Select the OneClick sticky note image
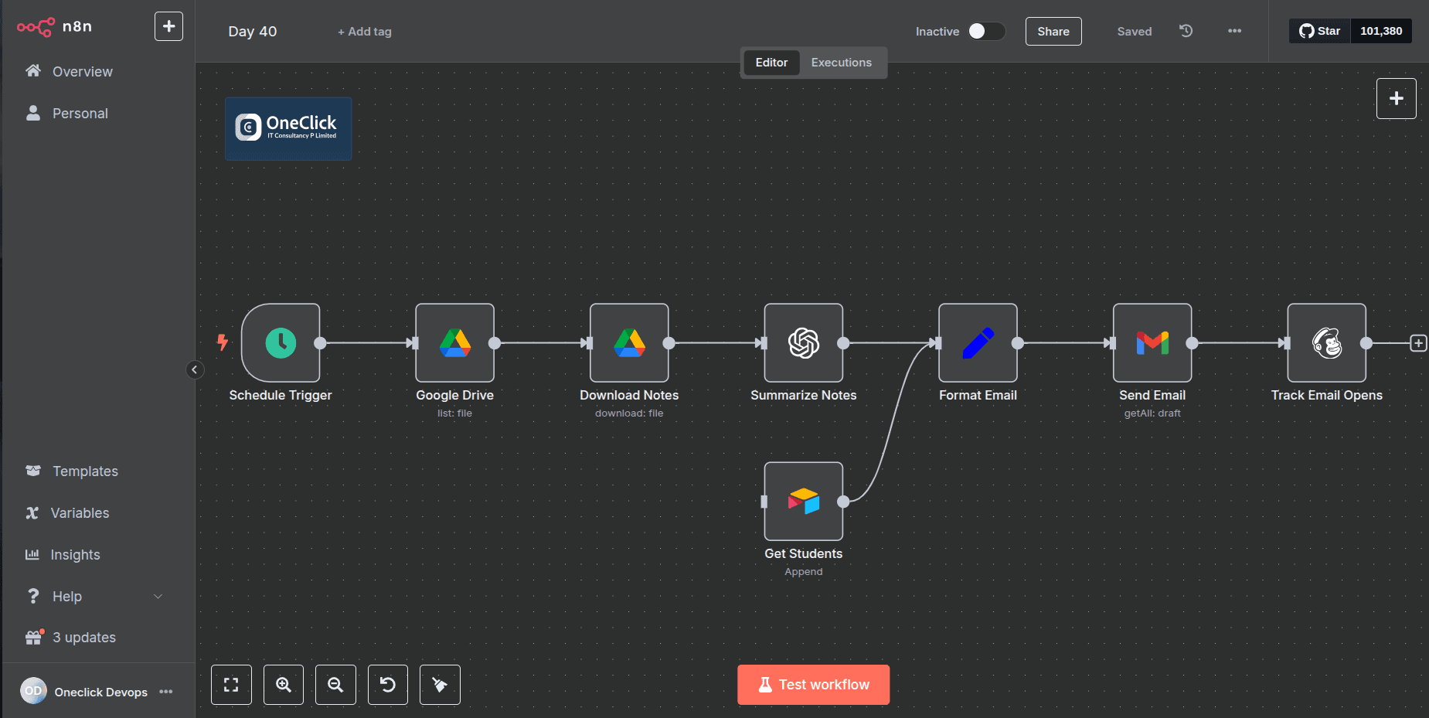 pos(288,128)
